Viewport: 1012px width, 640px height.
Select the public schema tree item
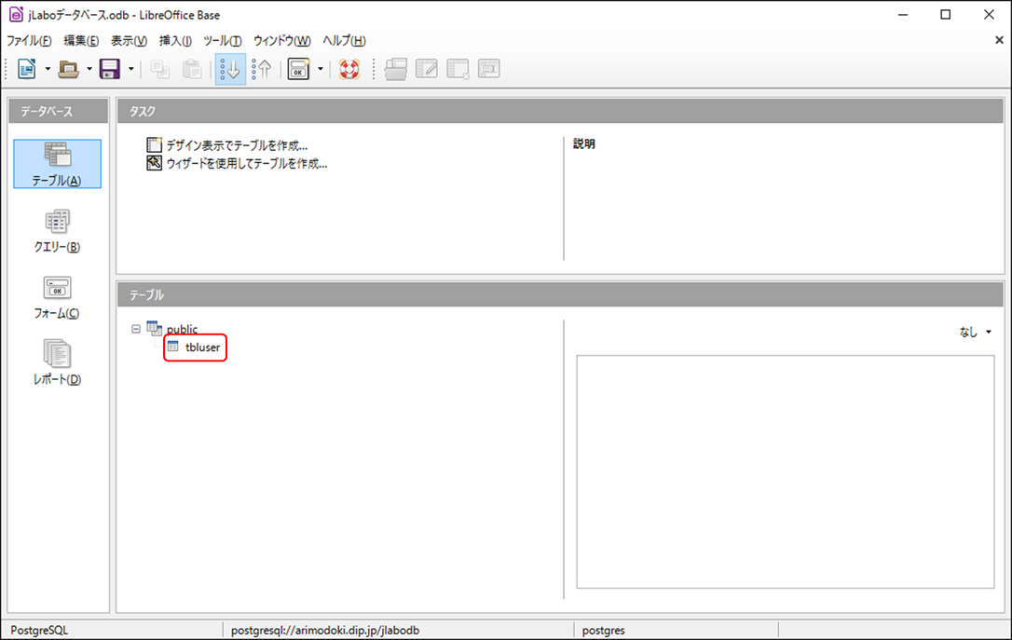tap(182, 329)
